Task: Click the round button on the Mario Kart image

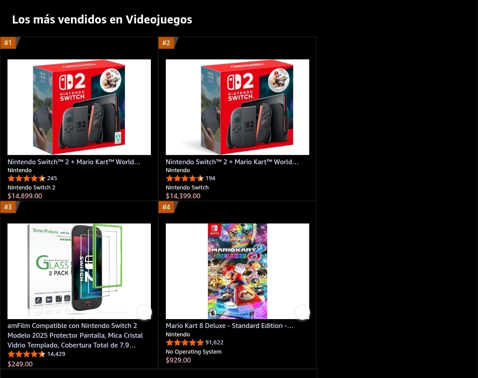Action: (x=302, y=312)
